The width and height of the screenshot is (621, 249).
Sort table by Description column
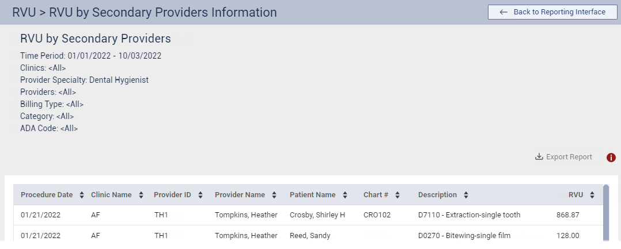pyautogui.click(x=465, y=195)
